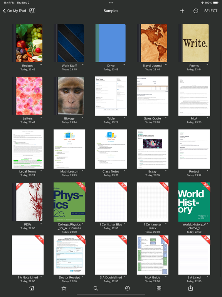Screen dimensions: 222x297
Task: Tap the three-dot multitasking control at top
Action: point(111,3)
